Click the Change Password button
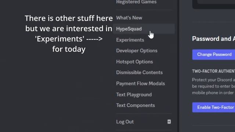Viewport: 235px width, 132px height. coord(214,55)
